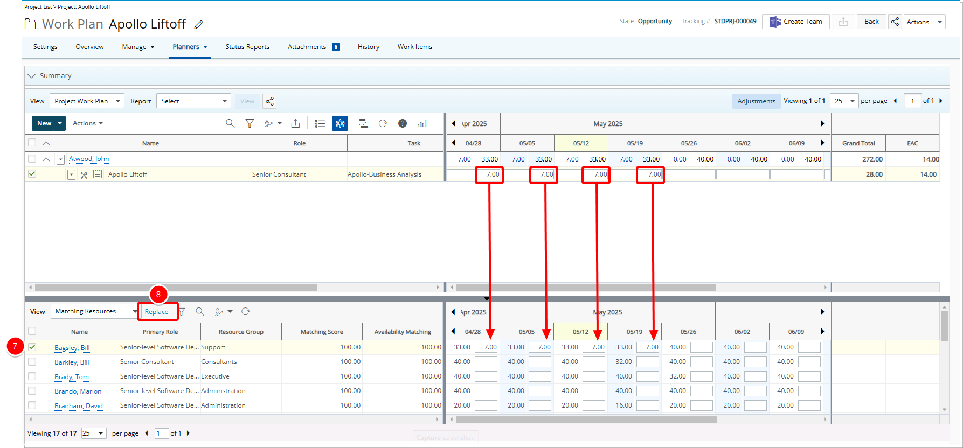Screen dimensions: 963x448
Task: Click the share icon beside the Report View button
Action: [269, 101]
